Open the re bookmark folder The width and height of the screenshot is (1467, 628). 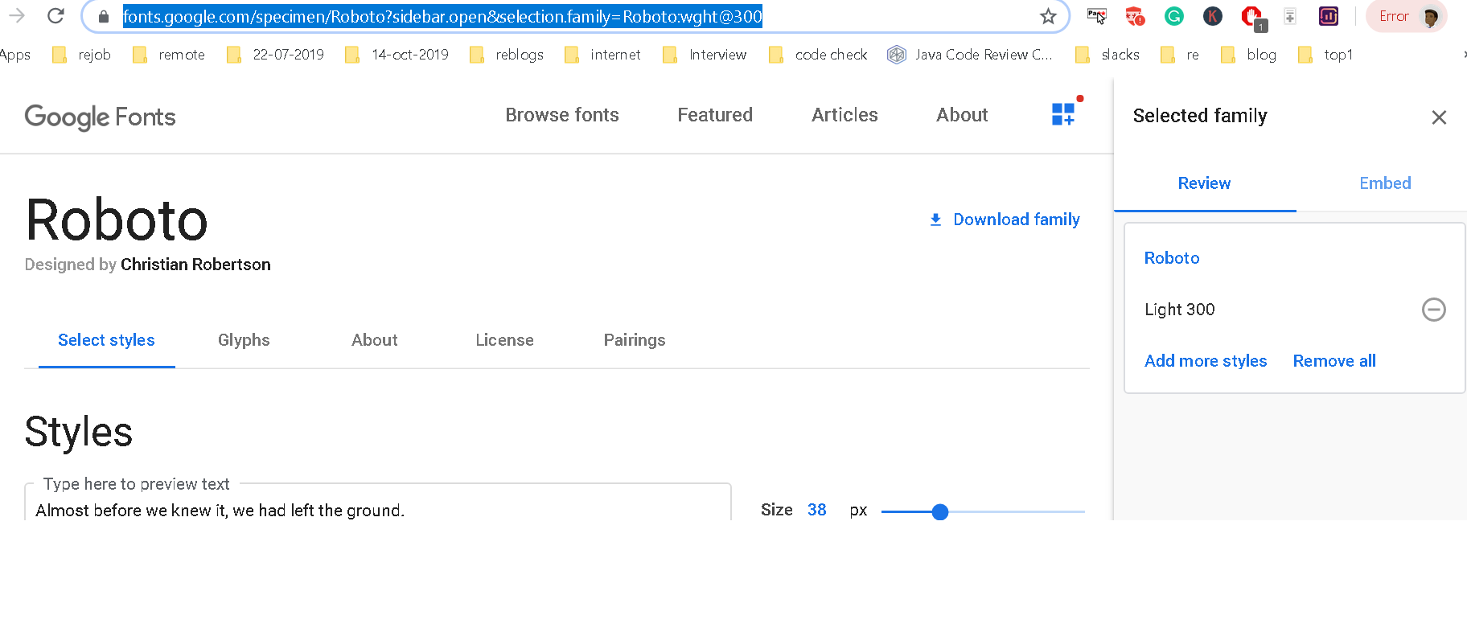[1180, 55]
